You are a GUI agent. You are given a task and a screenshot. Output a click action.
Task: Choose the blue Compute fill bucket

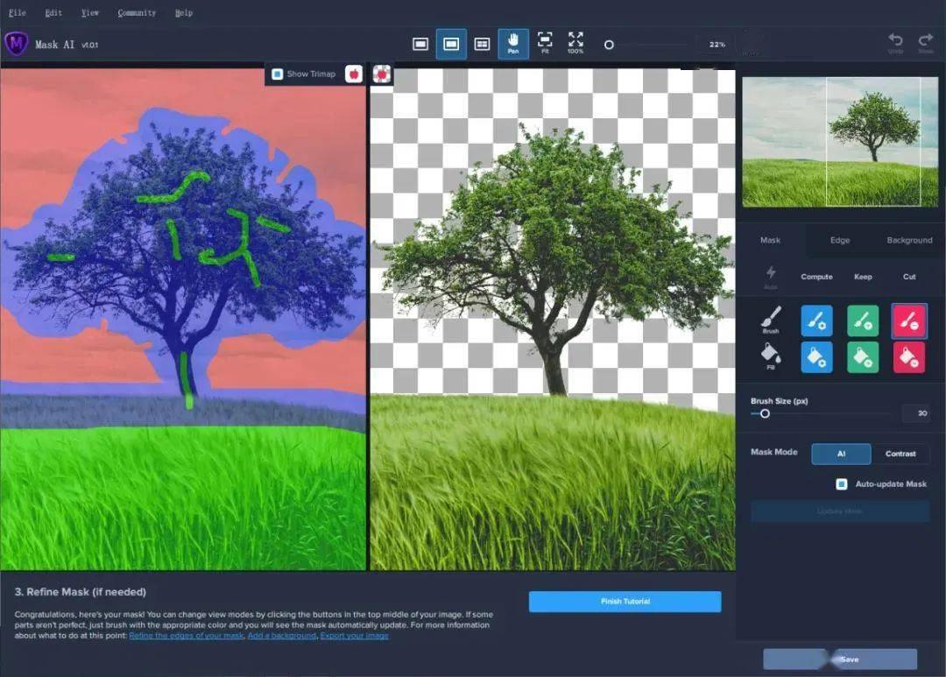pyautogui.click(x=816, y=357)
